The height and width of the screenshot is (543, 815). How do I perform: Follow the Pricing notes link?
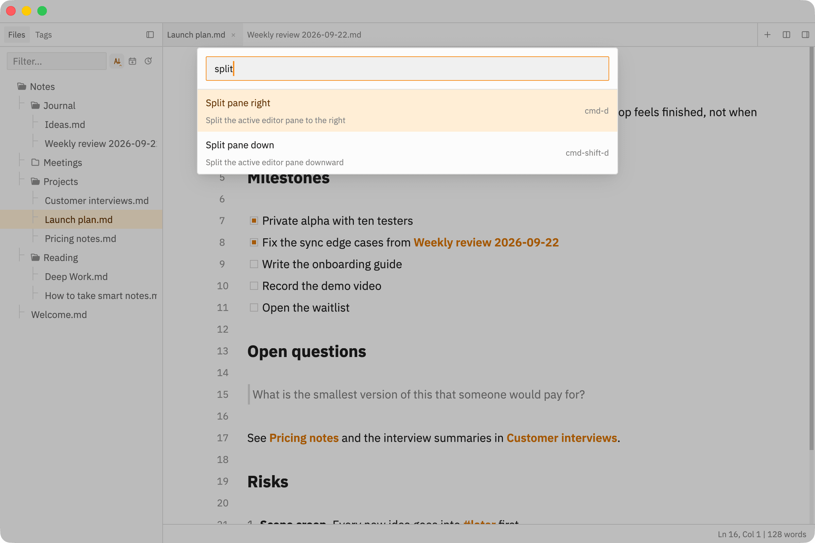[x=304, y=438]
